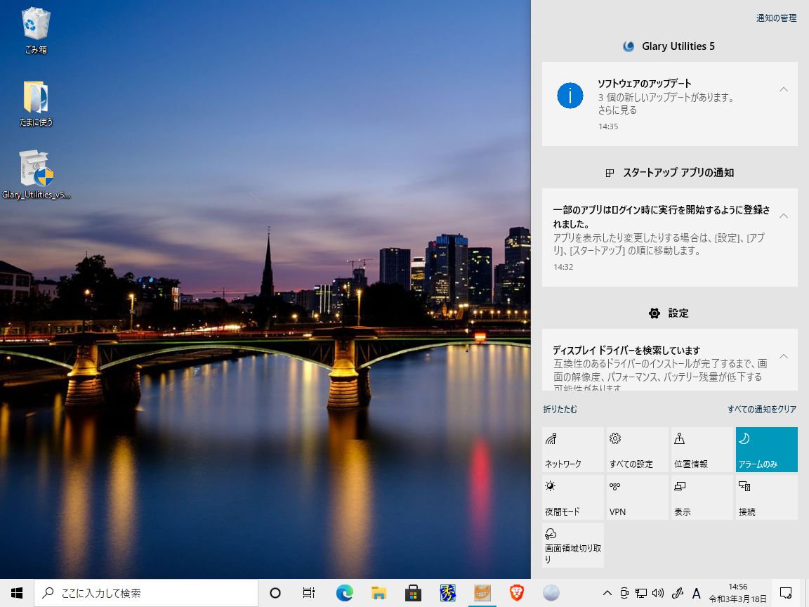Open Microsoft Store from the taskbar
The image size is (809, 607).
point(412,593)
